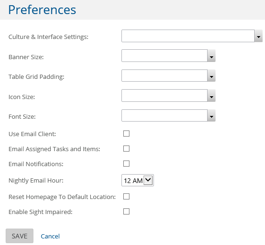Open Culture & Interface Settings dropdown arrow
Image resolution: width=265 pixels, height=245 pixels.
[258, 36]
